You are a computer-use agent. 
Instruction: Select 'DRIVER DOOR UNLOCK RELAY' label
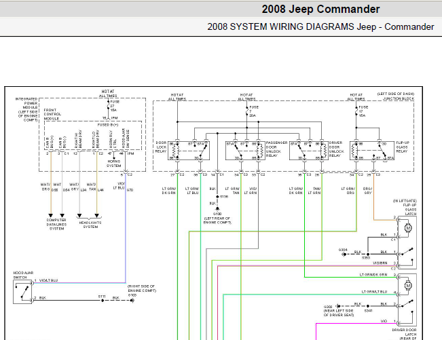336,149
